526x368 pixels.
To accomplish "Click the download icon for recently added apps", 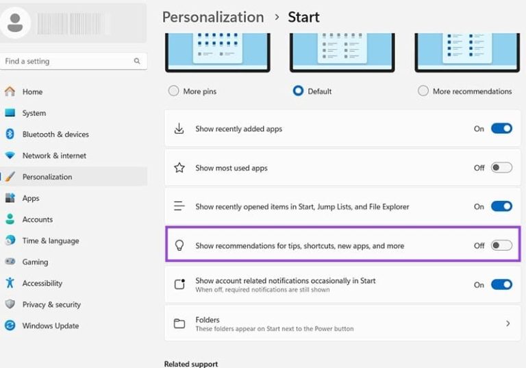I will [179, 129].
